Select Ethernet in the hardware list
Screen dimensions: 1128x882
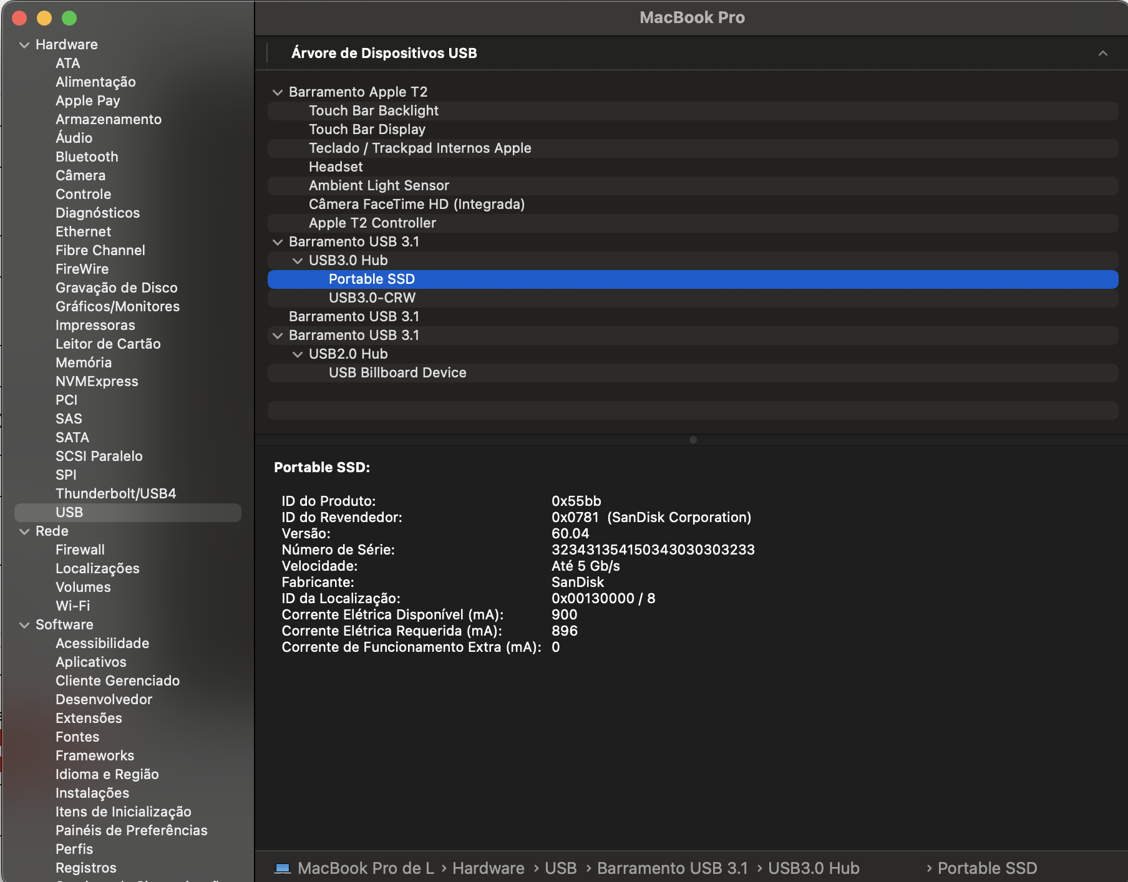84,231
